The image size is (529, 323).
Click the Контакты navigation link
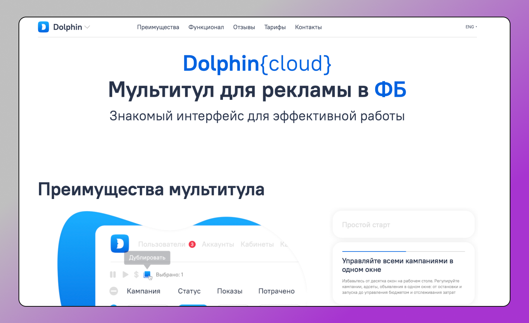point(308,27)
